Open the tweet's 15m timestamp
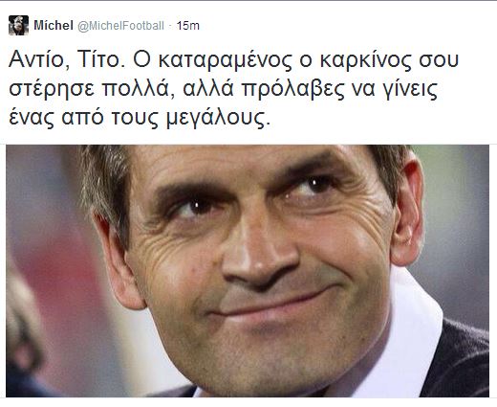The width and height of the screenshot is (497, 407). [x=188, y=26]
